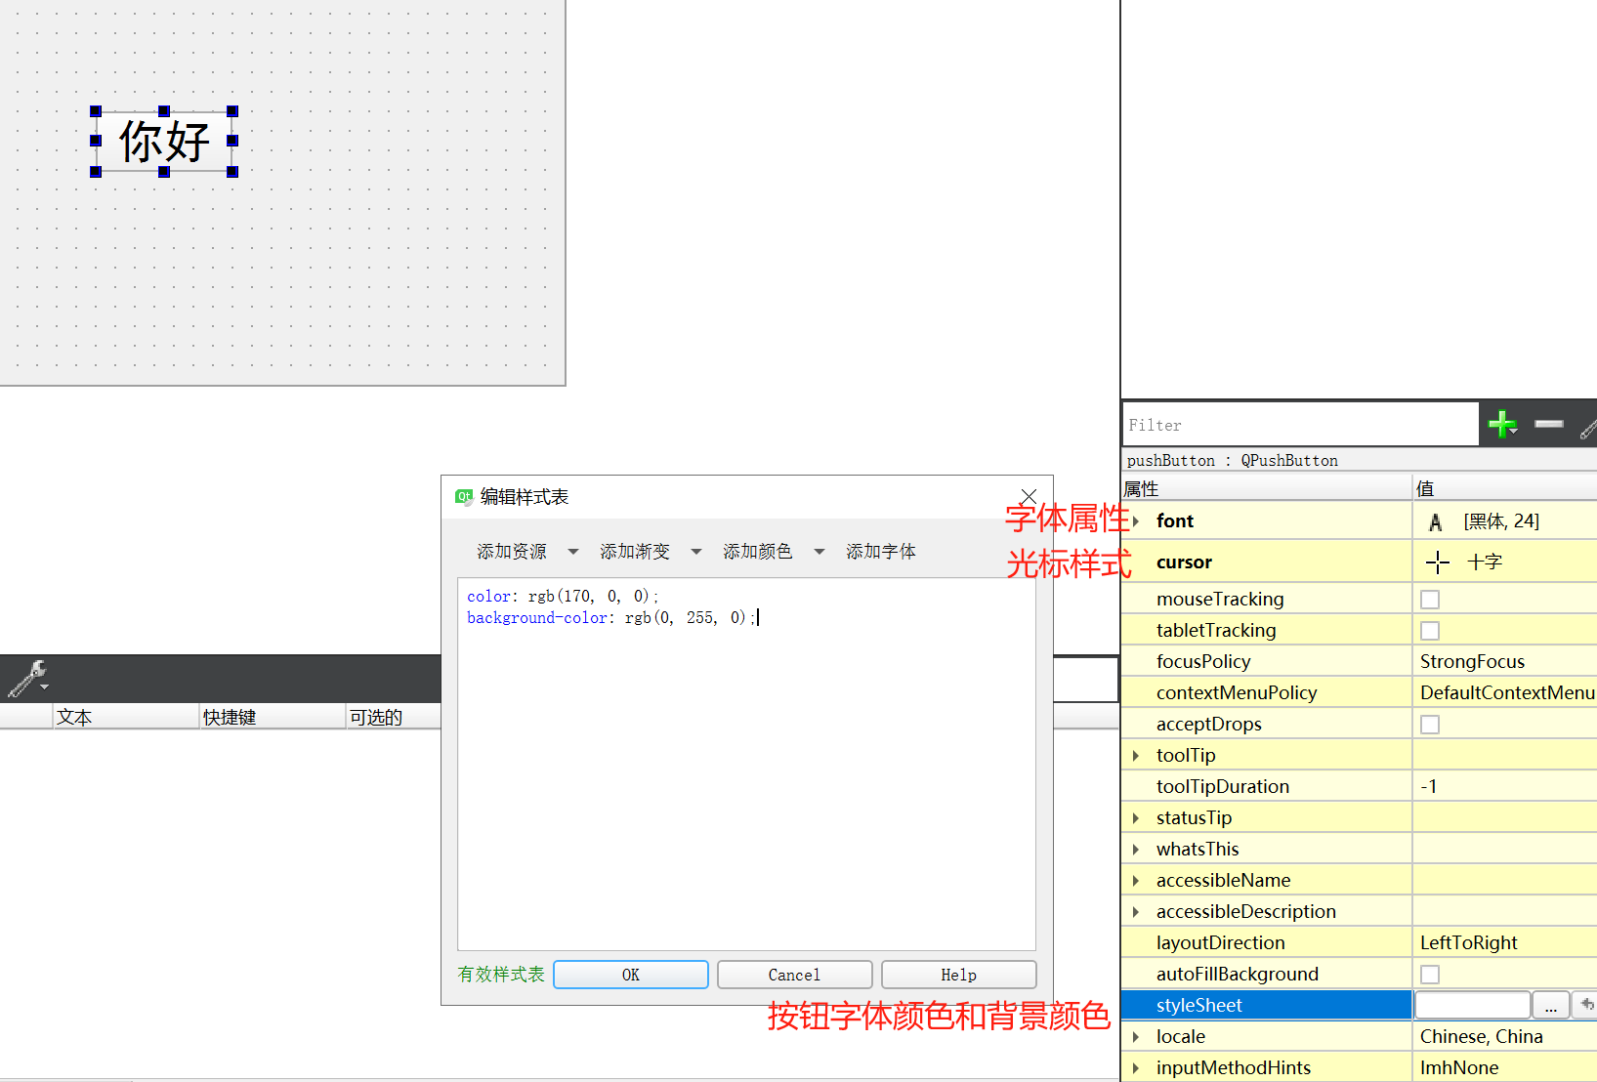Open Help in style sheet dialog

tap(959, 975)
